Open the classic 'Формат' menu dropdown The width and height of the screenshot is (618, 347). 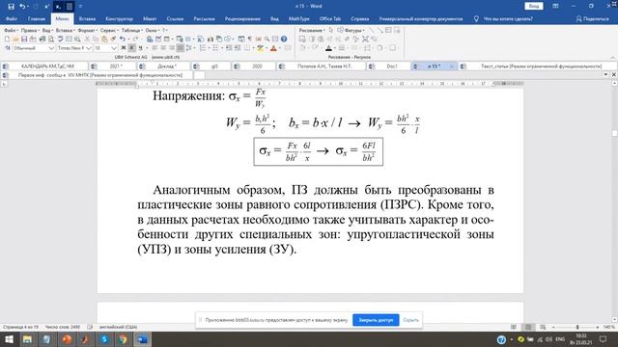point(87,30)
